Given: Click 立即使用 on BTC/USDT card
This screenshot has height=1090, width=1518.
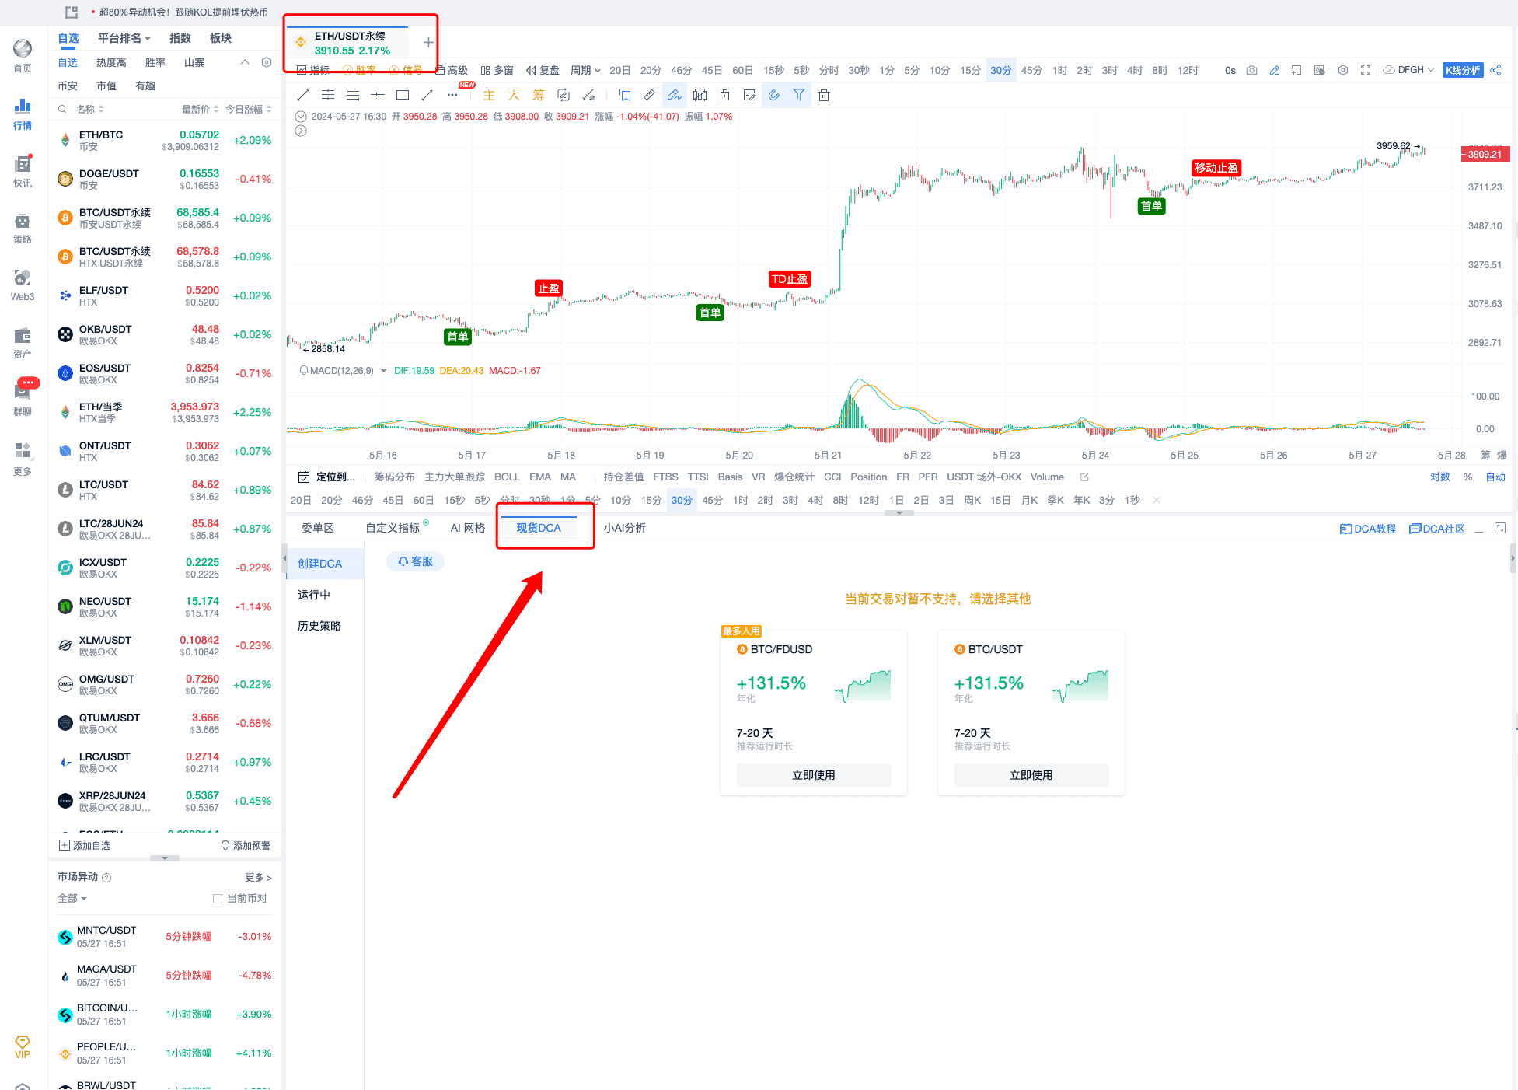Looking at the screenshot, I should pos(1031,775).
